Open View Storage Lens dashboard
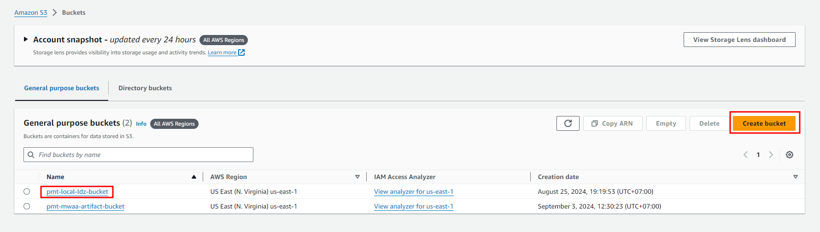This screenshot has width=820, height=232. (739, 40)
